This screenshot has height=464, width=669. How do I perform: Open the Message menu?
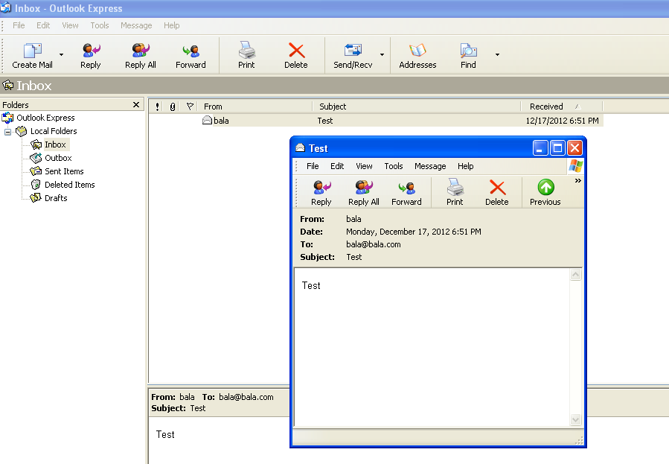[x=135, y=25]
